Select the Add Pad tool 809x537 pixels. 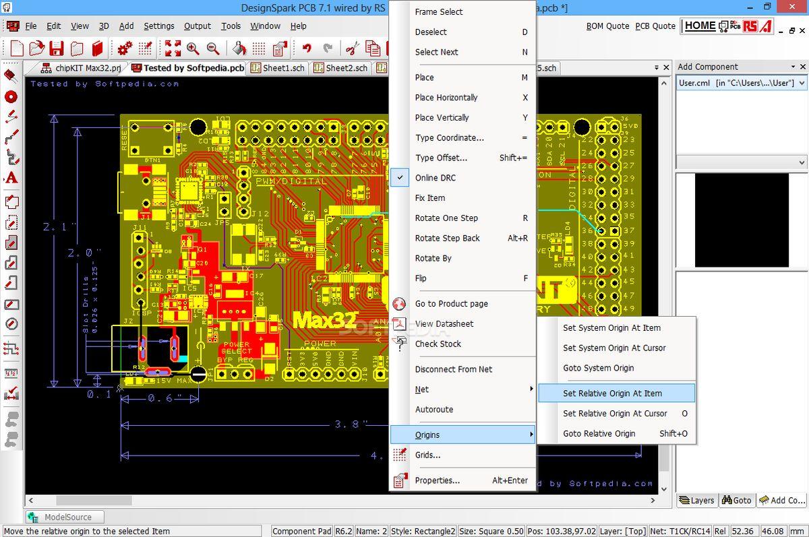(x=11, y=96)
